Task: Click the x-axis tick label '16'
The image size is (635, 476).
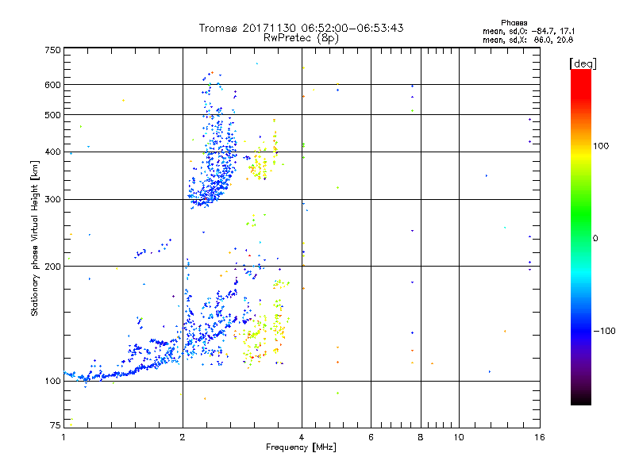Action: (x=540, y=437)
